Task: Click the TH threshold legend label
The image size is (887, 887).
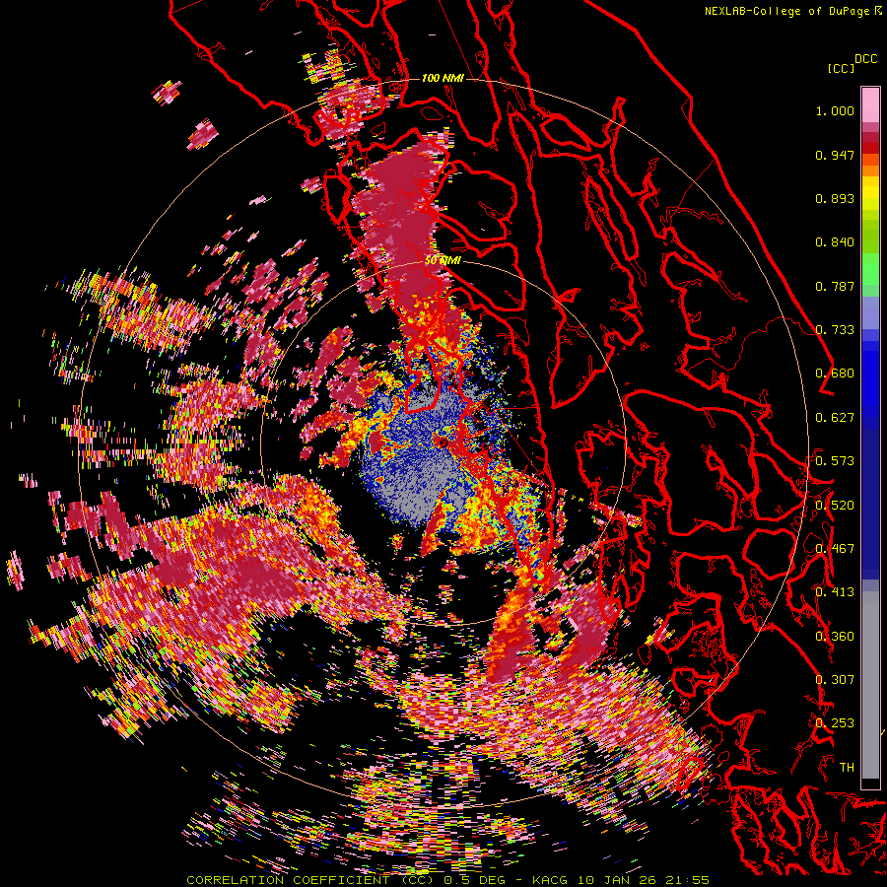Action: [847, 768]
